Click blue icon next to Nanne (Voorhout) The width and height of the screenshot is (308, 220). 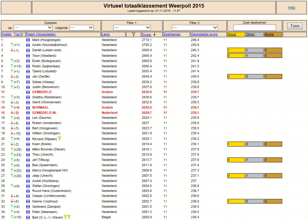point(28,202)
